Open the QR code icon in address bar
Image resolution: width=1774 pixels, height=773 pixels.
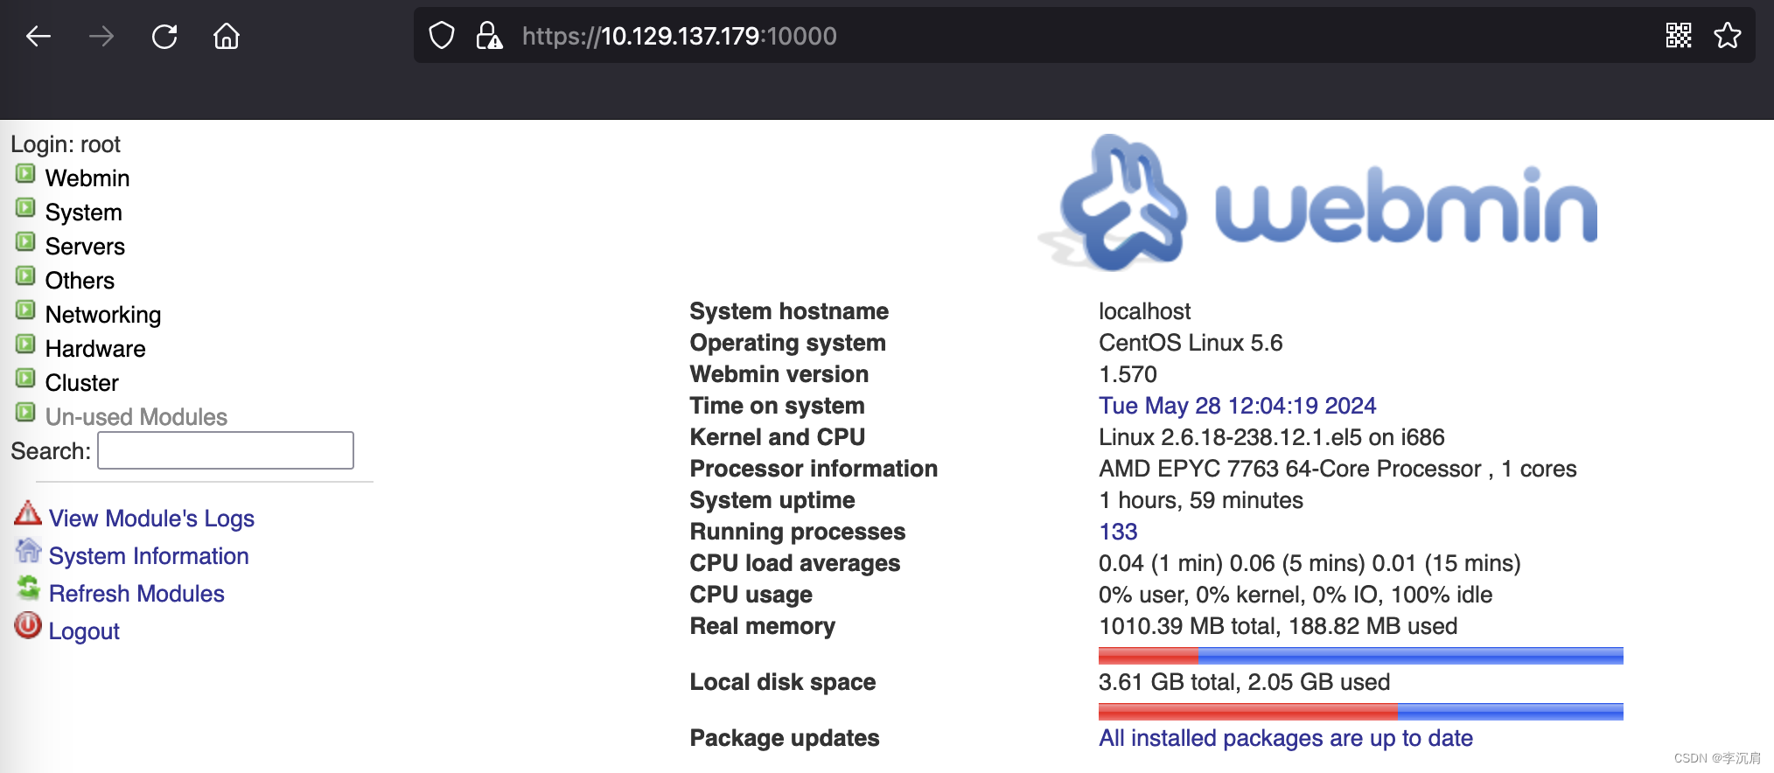click(1679, 36)
